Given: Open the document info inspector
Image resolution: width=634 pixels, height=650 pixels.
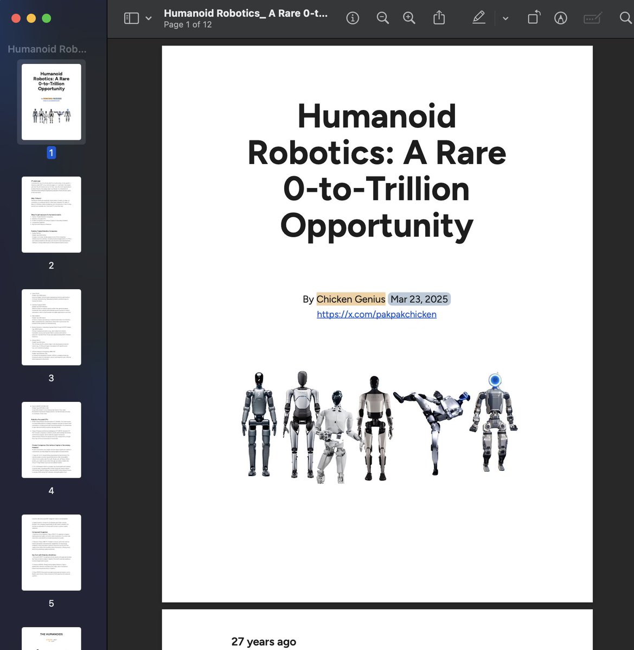Looking at the screenshot, I should coord(352,18).
